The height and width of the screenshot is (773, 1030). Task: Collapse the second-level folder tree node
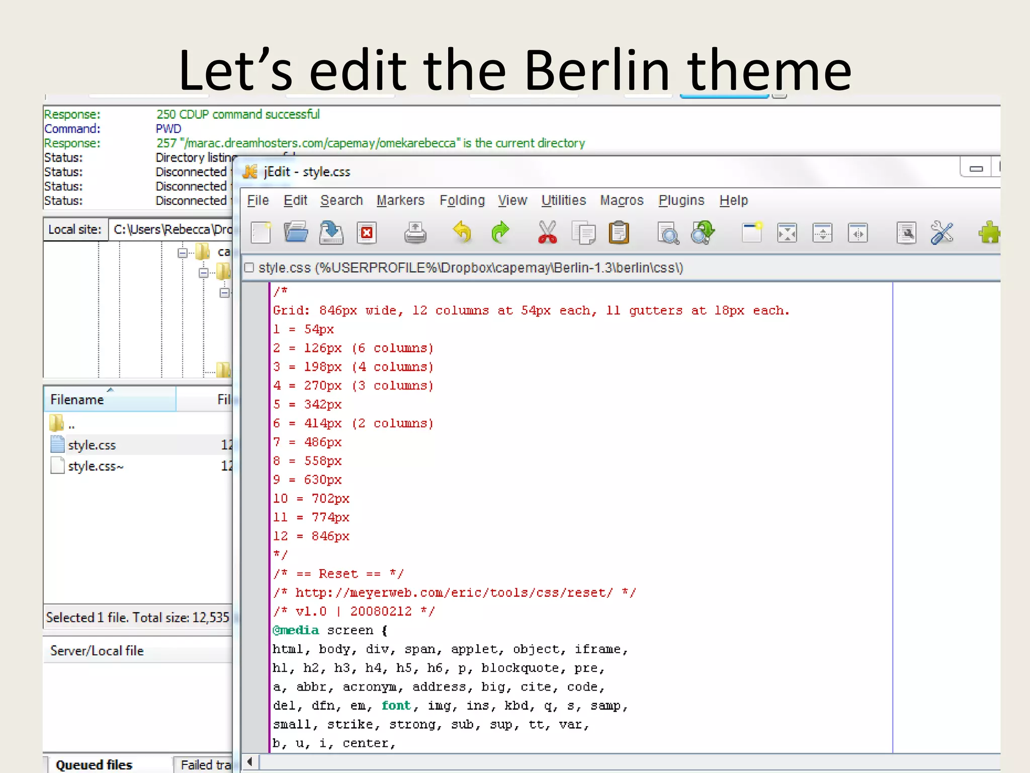tap(204, 273)
